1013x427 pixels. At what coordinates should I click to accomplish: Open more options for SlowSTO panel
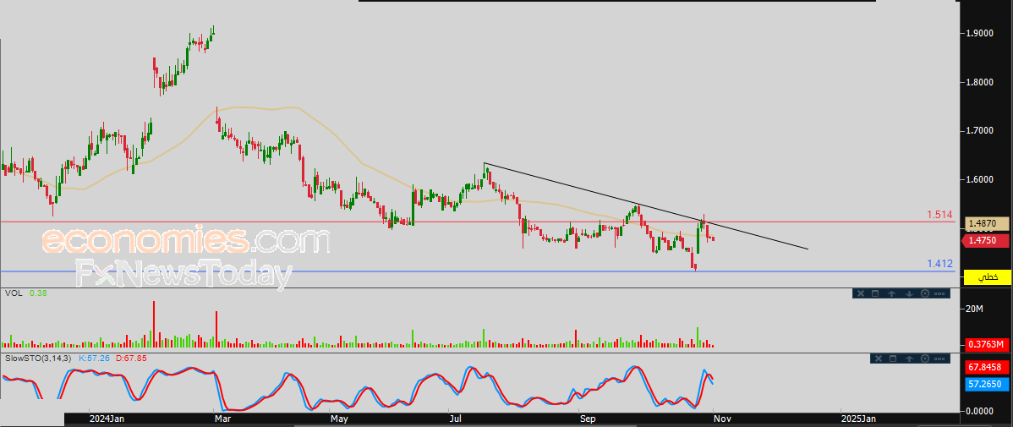point(939,359)
